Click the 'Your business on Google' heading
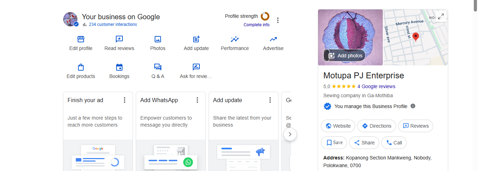 (x=121, y=17)
